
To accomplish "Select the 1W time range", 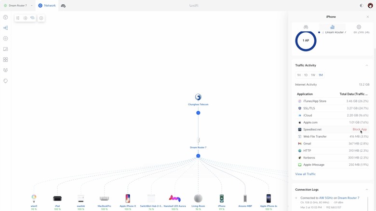I will click(313, 75).
